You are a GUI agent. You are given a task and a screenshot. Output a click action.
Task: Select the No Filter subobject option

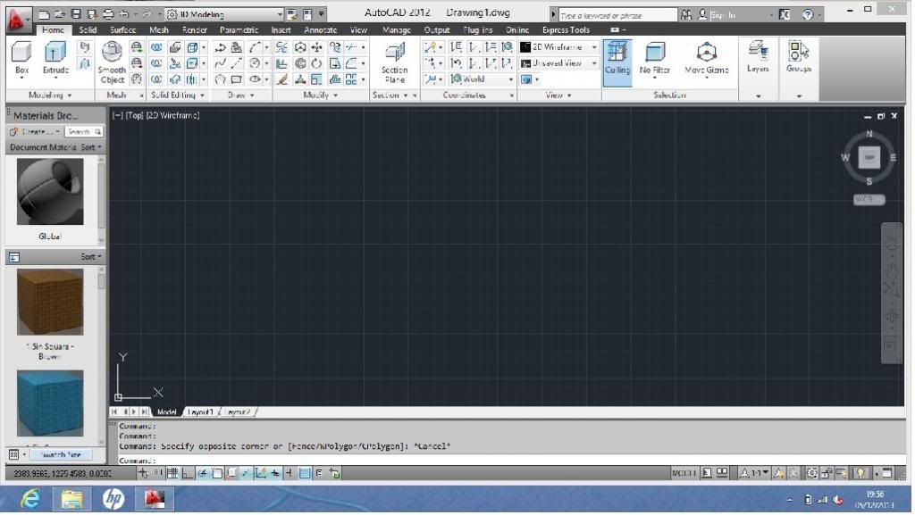(x=654, y=59)
